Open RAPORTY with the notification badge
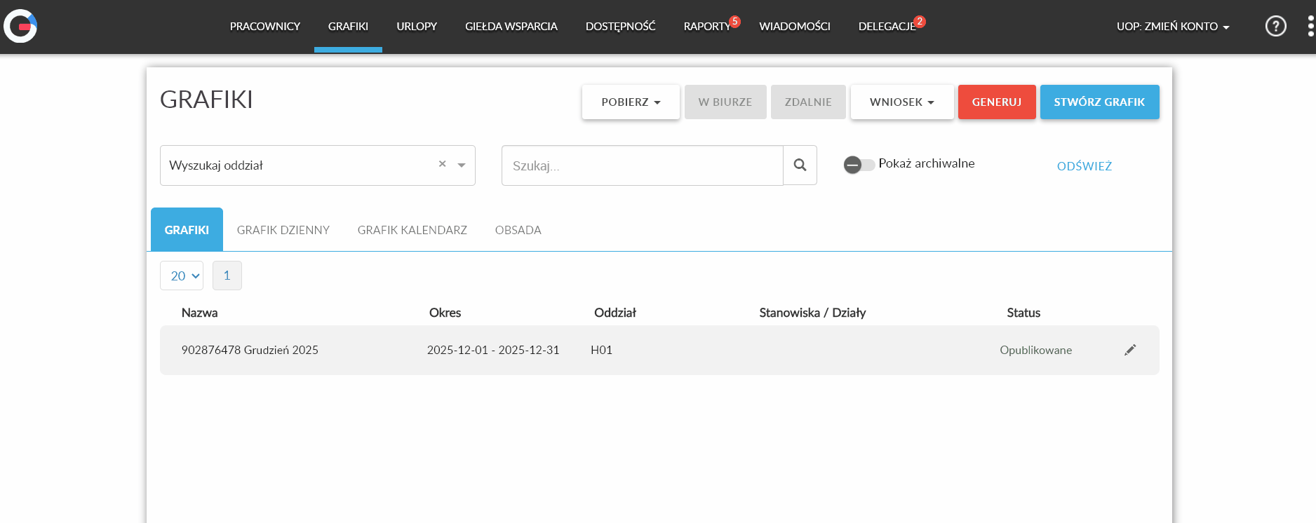The width and height of the screenshot is (1316, 523). click(707, 27)
